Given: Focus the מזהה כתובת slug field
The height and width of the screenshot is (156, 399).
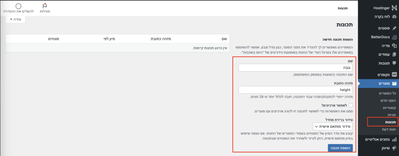Looking at the screenshot, I should [x=295, y=90].
